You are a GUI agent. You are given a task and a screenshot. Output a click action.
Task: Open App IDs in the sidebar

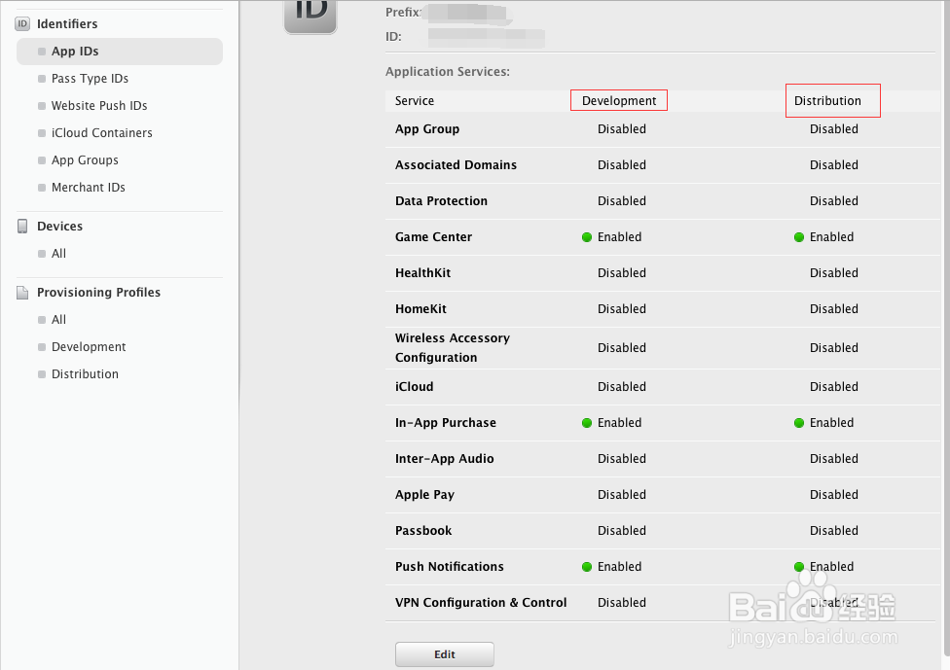point(75,52)
